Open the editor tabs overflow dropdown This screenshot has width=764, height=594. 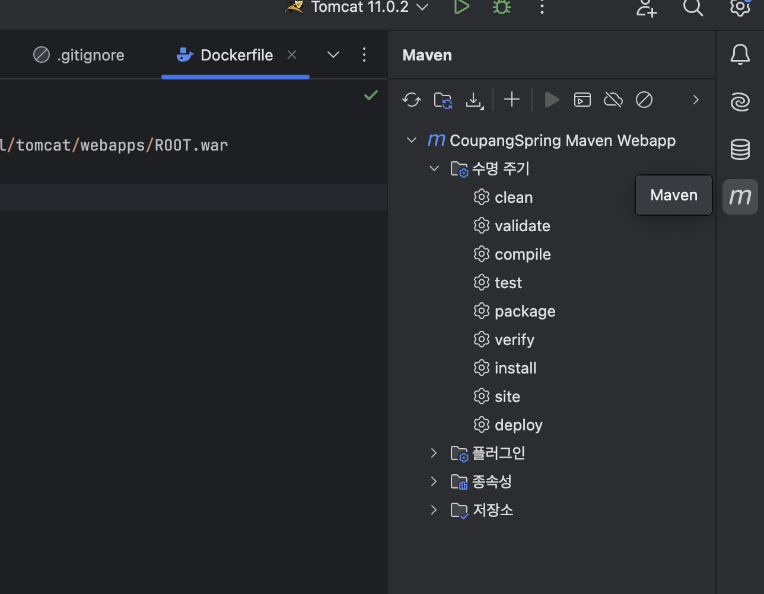(x=333, y=55)
